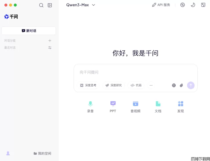Select the 代码 code mode chip
The width and height of the screenshot is (210, 161).
pos(136,85)
